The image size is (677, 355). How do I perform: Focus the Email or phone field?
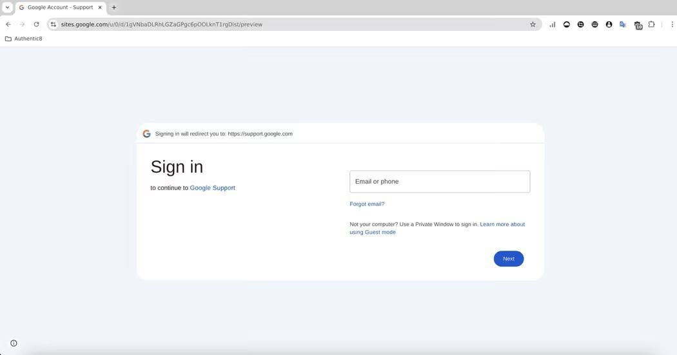pos(440,182)
